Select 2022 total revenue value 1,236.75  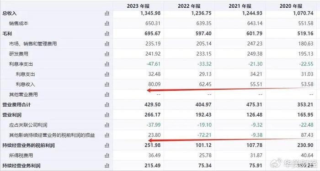[201, 13]
